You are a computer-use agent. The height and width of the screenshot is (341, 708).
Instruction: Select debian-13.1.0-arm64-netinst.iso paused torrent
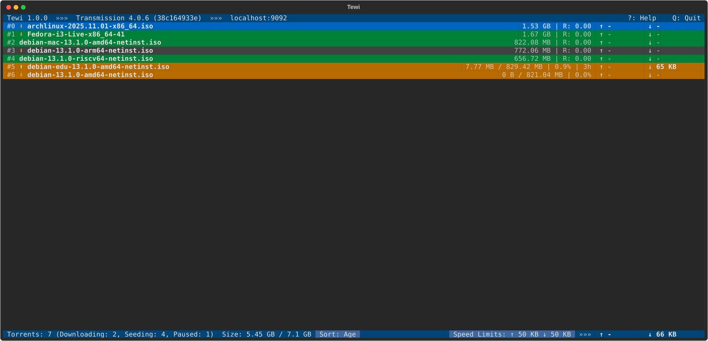(x=354, y=51)
